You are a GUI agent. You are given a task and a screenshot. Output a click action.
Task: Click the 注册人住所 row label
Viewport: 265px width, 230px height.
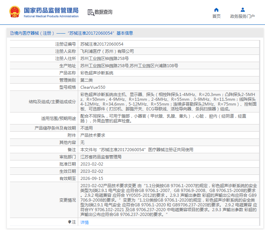65,59
